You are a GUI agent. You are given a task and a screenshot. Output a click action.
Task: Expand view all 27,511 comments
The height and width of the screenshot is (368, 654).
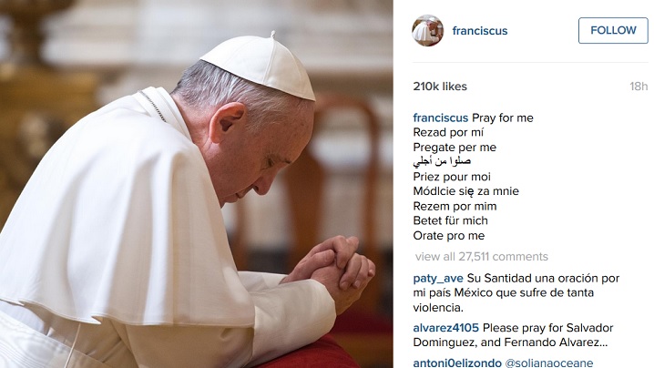coord(481,257)
